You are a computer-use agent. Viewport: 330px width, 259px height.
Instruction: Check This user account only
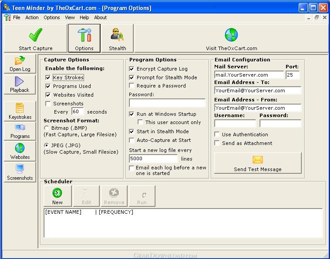pyautogui.click(x=140, y=122)
